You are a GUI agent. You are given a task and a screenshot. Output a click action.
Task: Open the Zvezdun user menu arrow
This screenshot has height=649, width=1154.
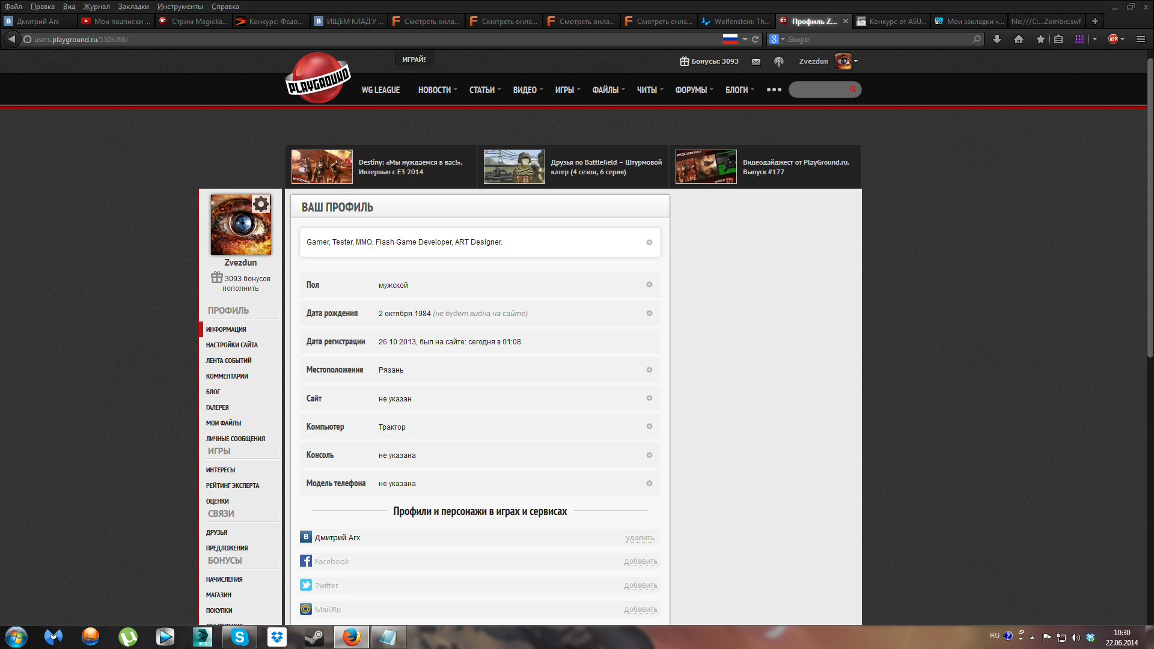point(856,61)
